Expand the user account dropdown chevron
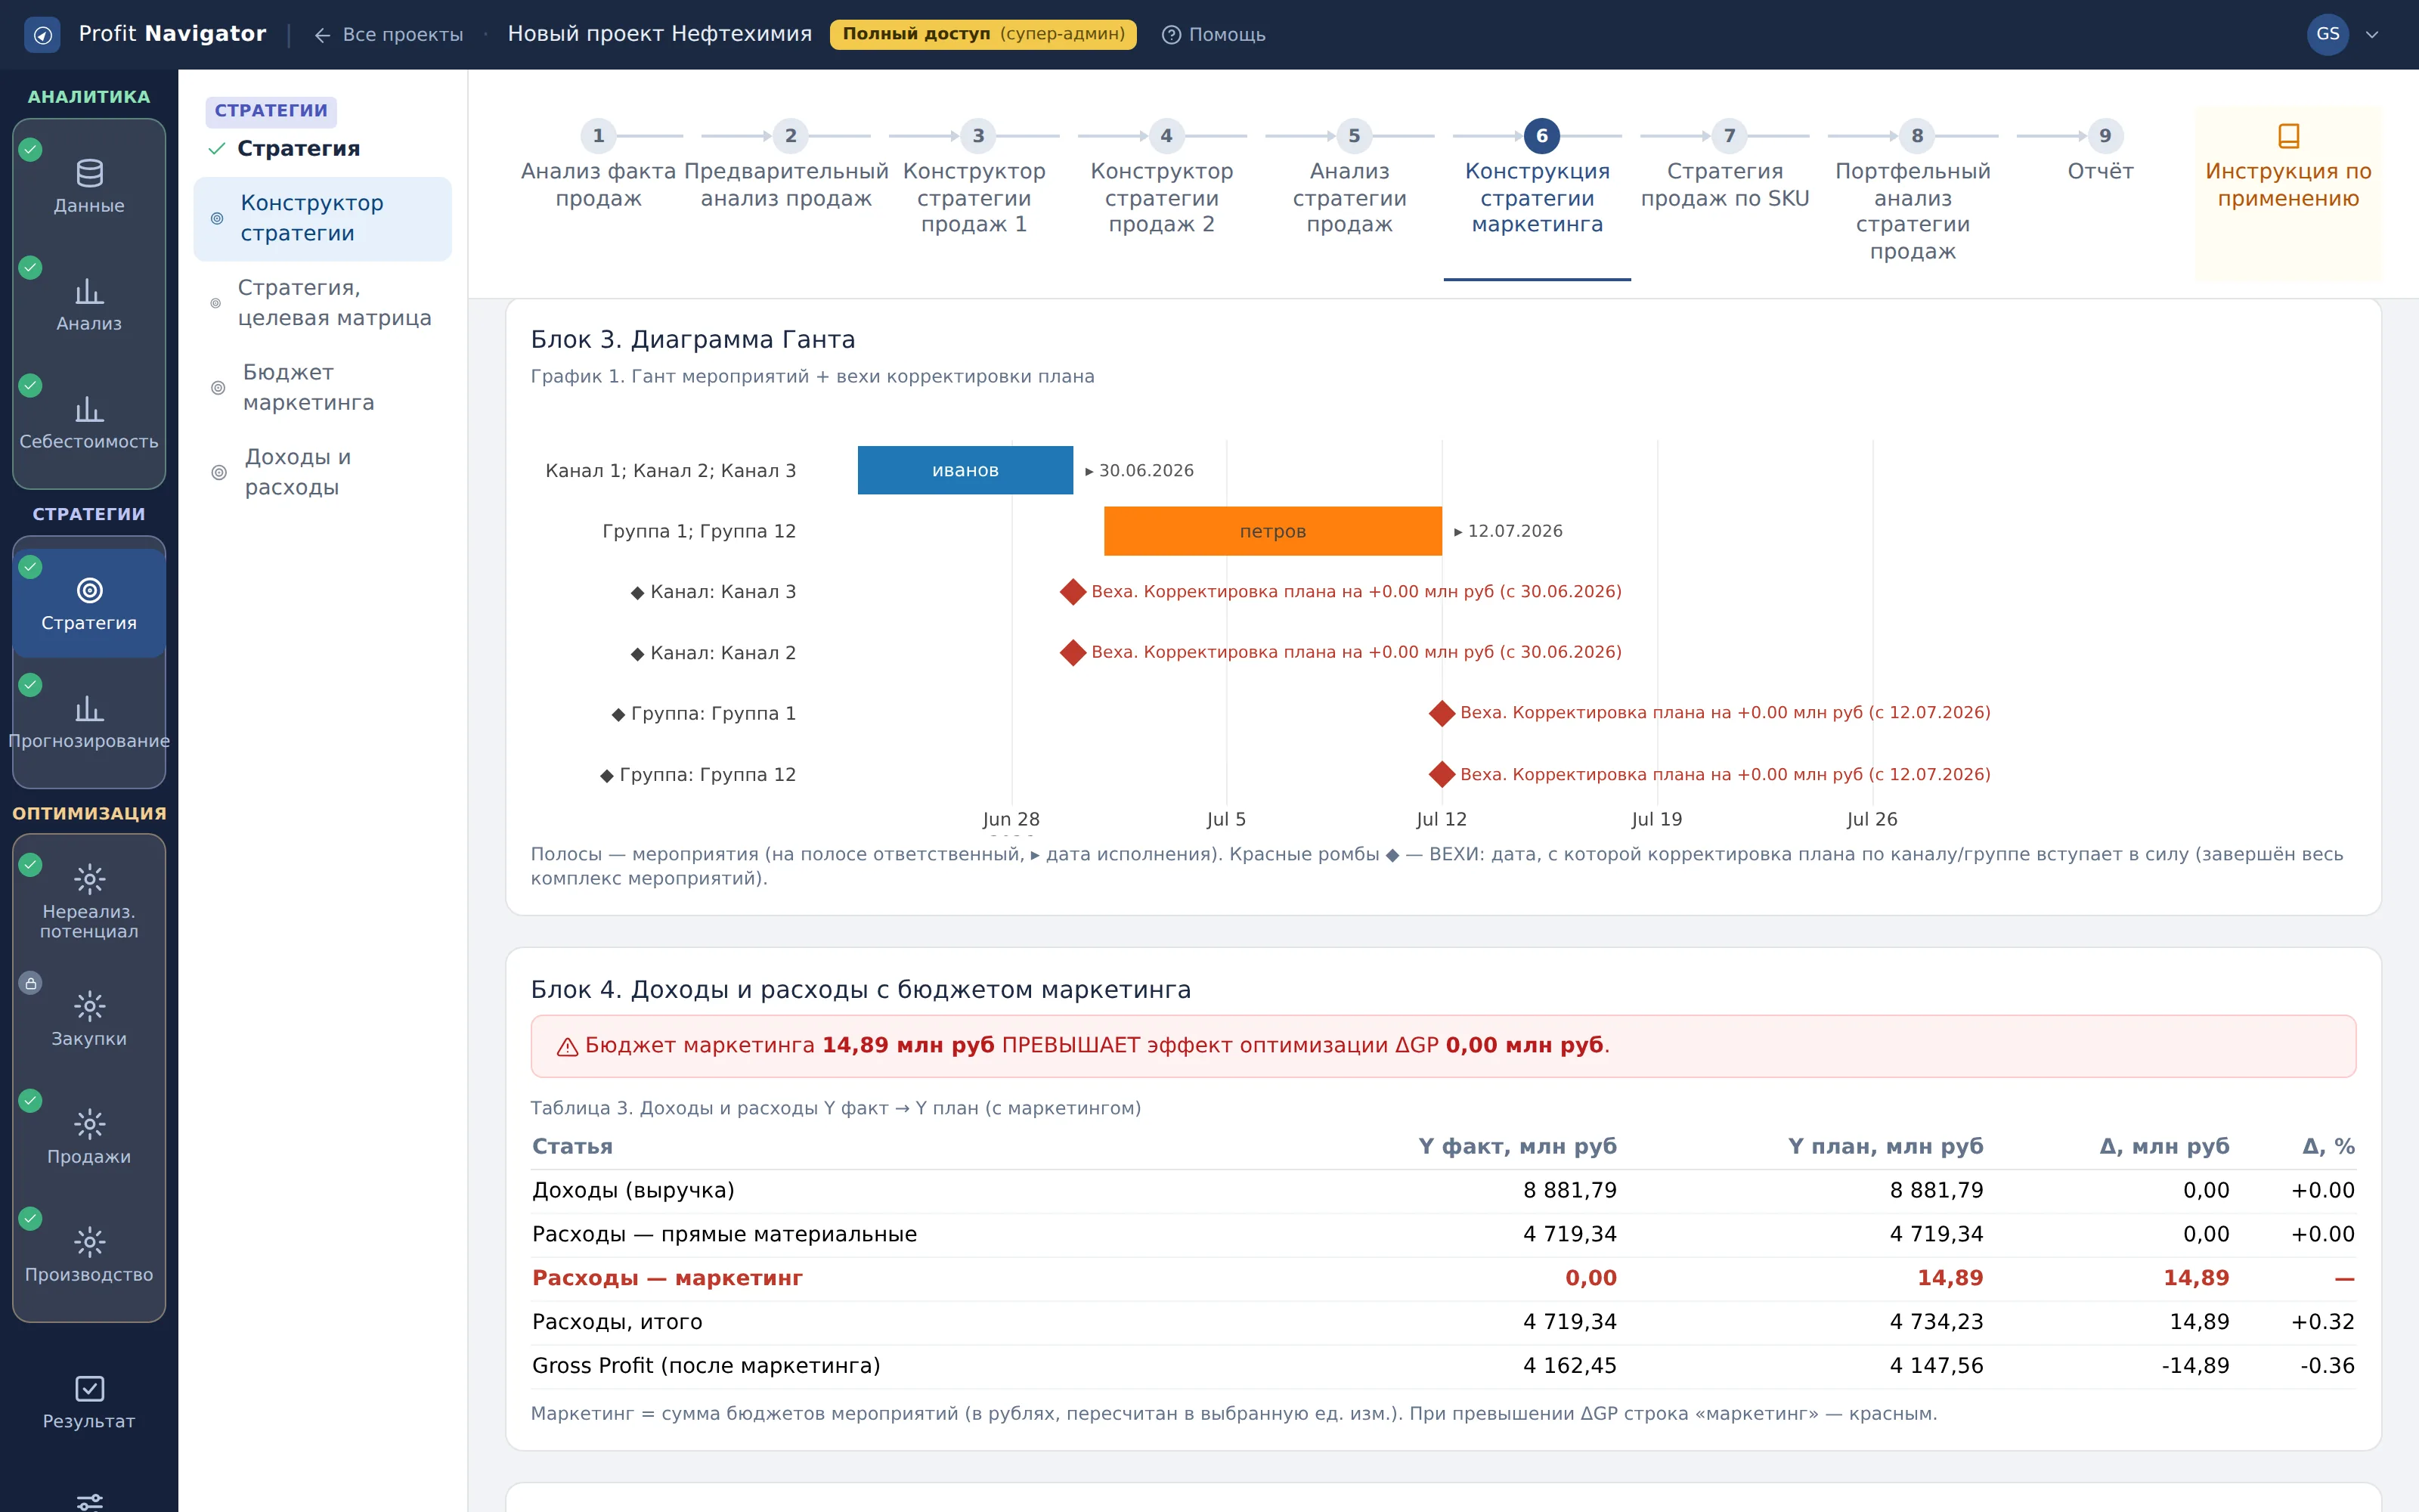Viewport: 2419px width, 1512px height. pos(2372,35)
